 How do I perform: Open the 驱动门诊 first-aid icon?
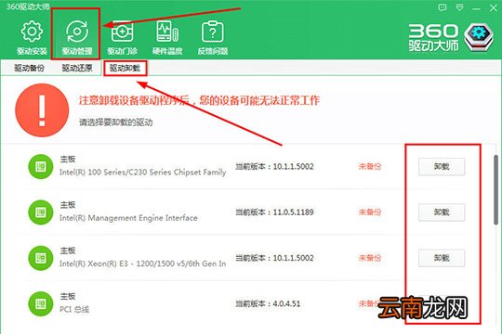tap(122, 32)
